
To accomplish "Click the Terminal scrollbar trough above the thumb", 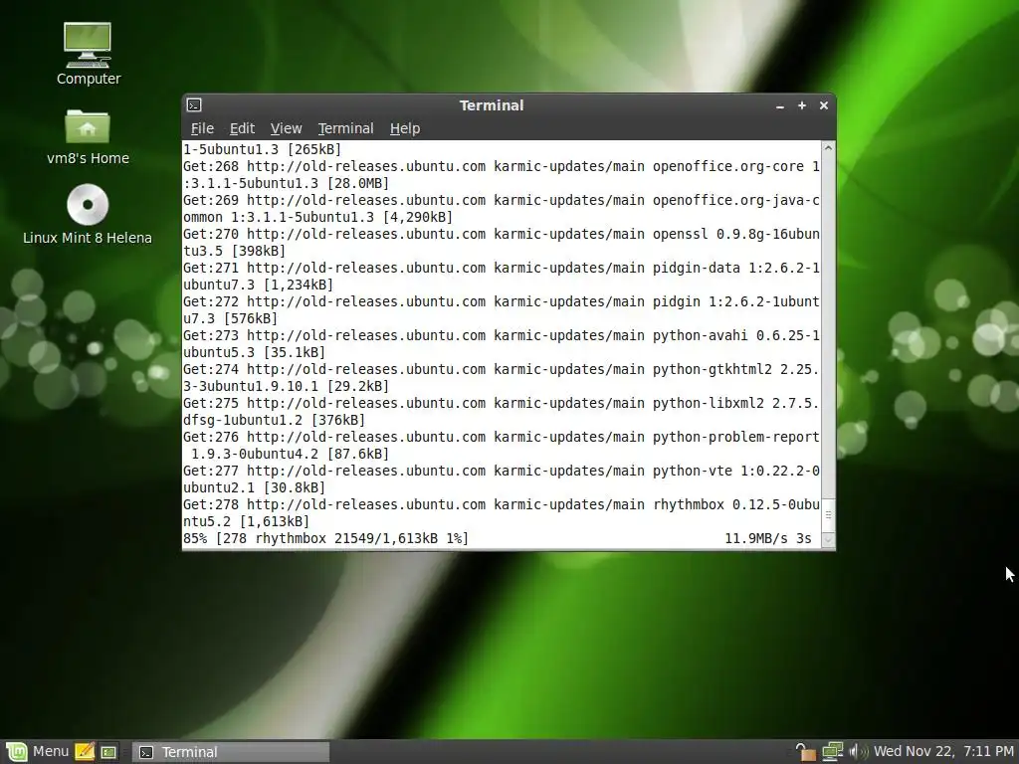I will [828, 326].
